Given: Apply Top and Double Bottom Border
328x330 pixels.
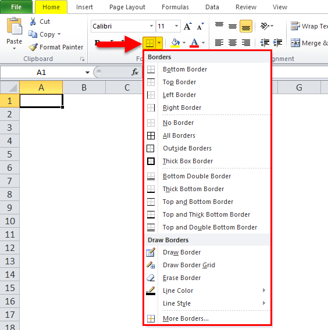Looking at the screenshot, I should [x=208, y=227].
